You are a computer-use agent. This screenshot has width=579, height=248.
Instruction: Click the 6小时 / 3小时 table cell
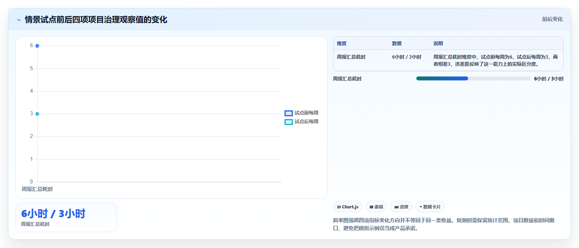click(x=407, y=57)
